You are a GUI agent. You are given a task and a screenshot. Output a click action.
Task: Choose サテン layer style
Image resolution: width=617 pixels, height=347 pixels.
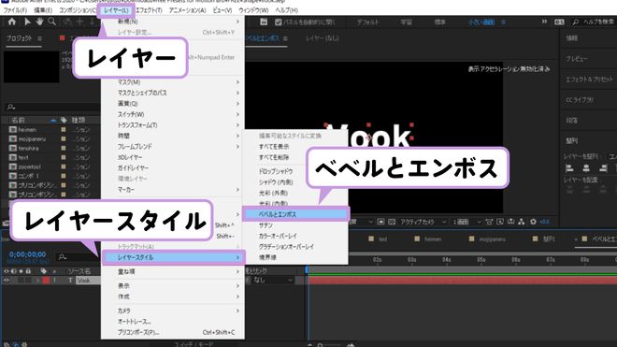click(296, 224)
